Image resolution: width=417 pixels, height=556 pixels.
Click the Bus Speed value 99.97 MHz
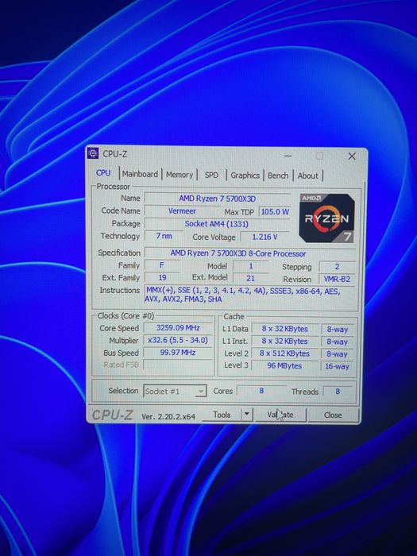pyautogui.click(x=178, y=353)
